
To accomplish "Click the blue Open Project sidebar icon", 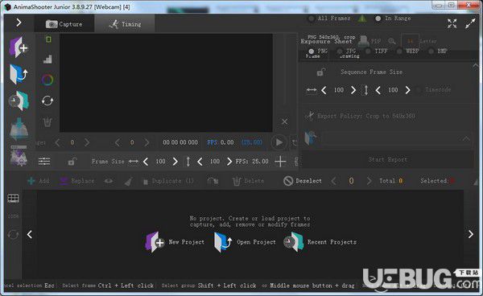I will coord(19,74).
